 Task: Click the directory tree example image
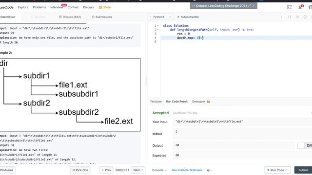(x=70, y=95)
